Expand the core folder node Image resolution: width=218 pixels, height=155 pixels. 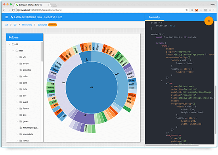click(17, 83)
